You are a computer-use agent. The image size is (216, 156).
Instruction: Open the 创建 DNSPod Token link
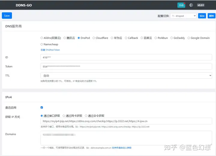tap(50, 50)
